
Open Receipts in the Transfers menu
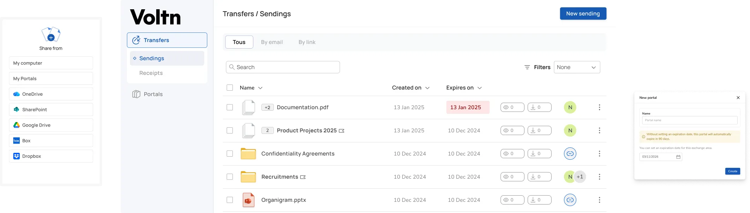[151, 73]
